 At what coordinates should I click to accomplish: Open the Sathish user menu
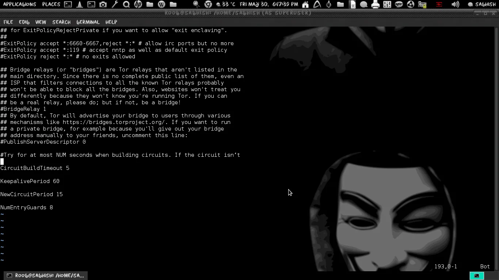pyautogui.click(x=482, y=4)
